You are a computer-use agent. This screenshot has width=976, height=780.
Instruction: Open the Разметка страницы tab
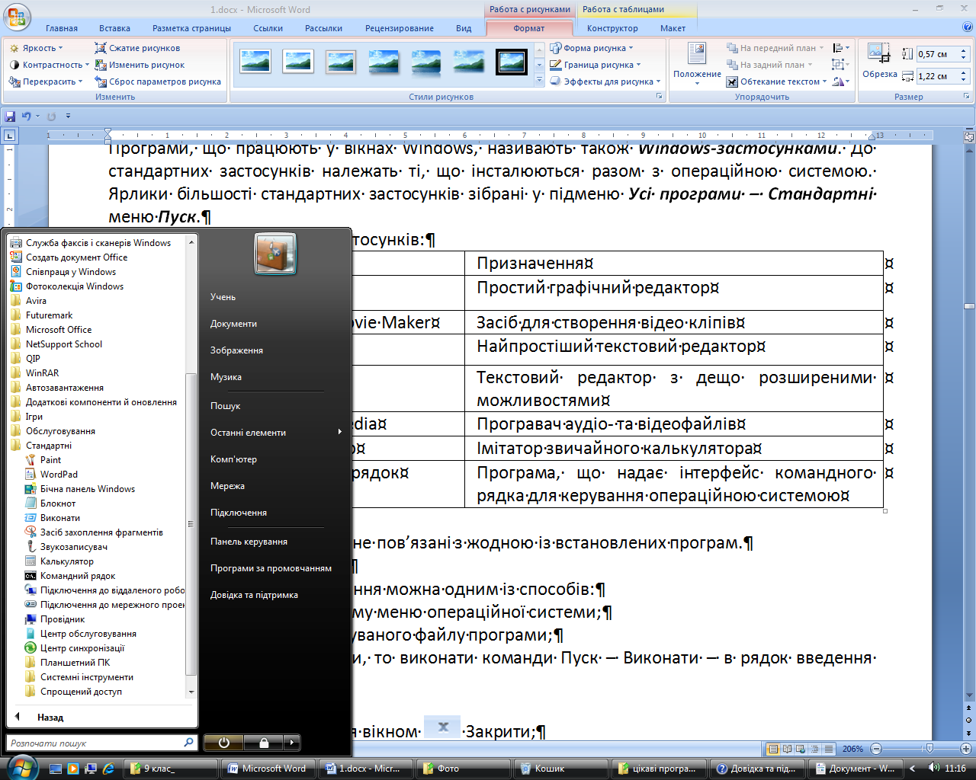click(191, 28)
